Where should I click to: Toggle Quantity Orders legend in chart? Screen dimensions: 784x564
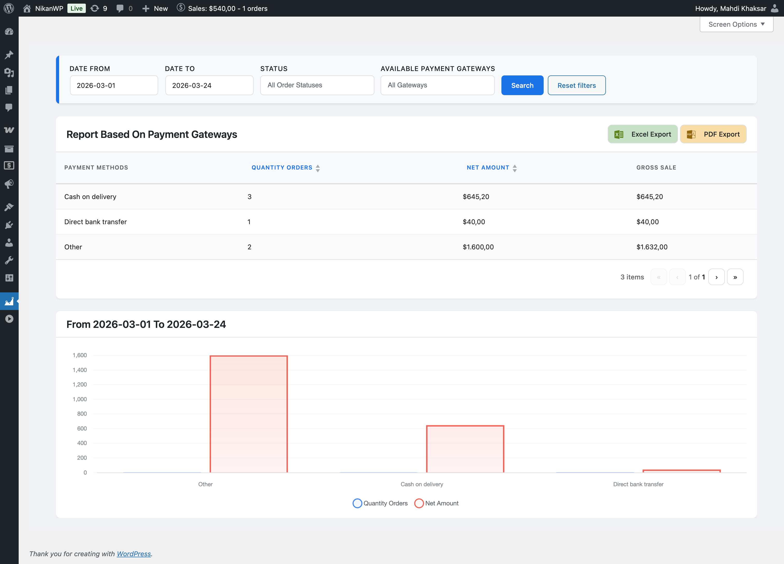[x=380, y=503]
